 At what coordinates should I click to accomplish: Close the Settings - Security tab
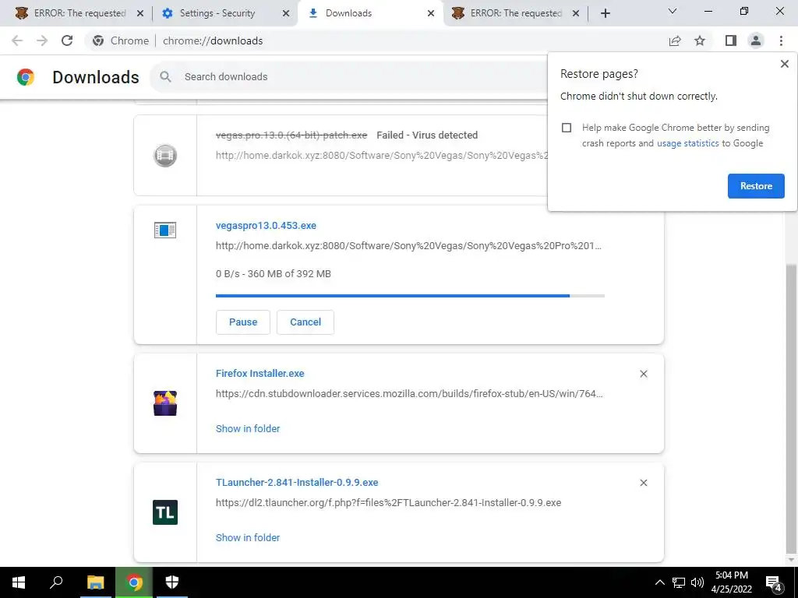coord(286,13)
